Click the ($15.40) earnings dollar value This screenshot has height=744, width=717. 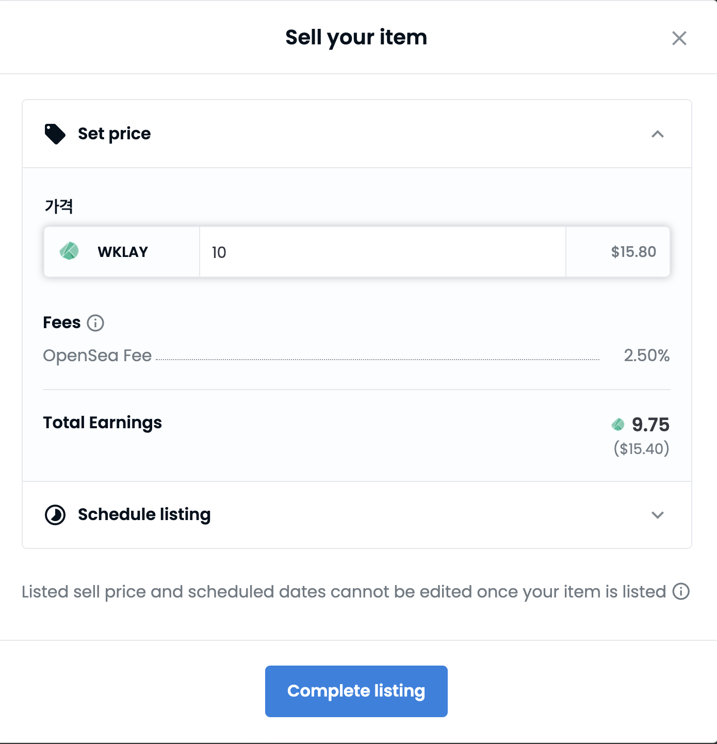641,448
